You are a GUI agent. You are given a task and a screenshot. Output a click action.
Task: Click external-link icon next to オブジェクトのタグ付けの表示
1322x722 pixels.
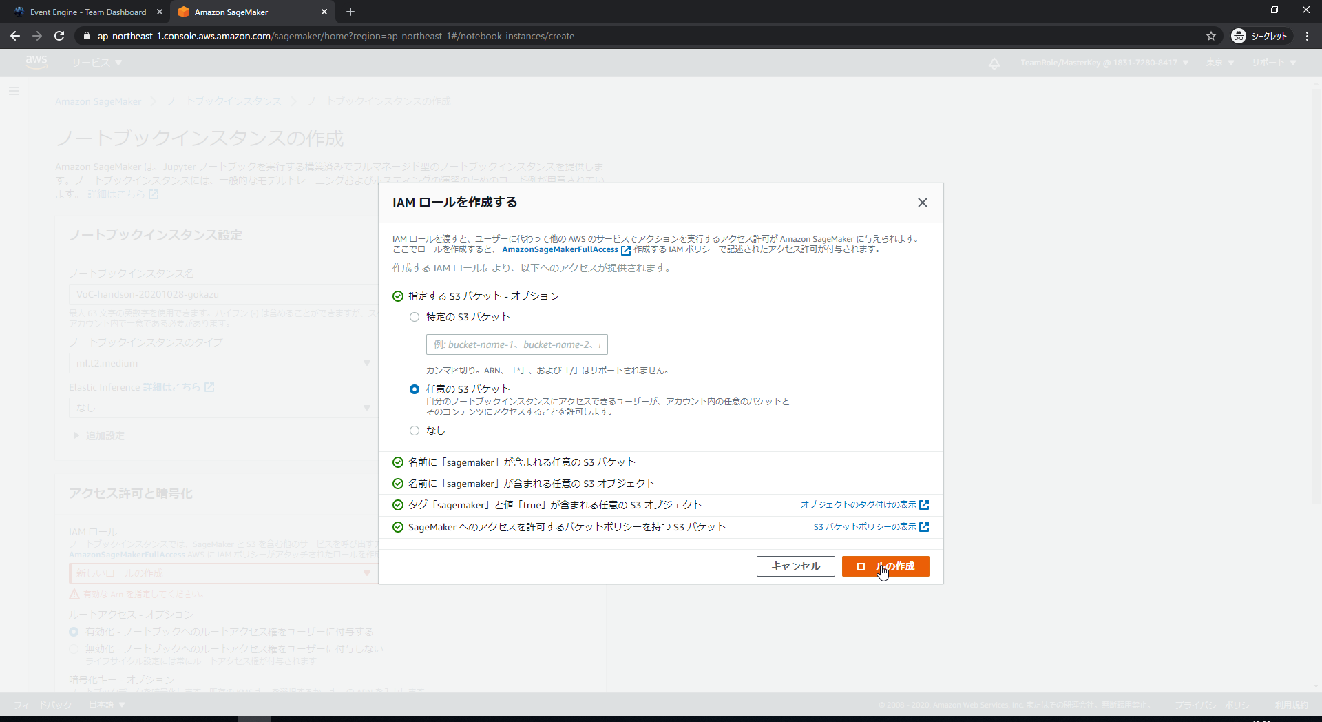point(924,505)
